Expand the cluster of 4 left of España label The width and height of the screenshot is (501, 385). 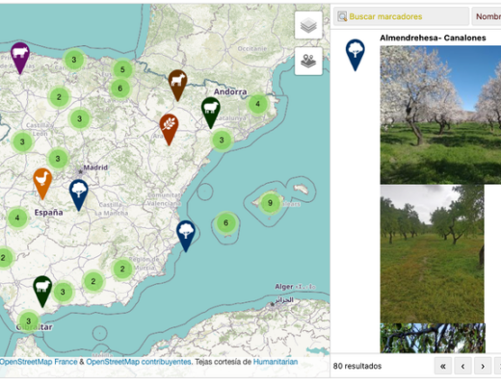point(17,218)
